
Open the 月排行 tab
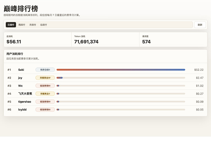[x=33, y=25]
